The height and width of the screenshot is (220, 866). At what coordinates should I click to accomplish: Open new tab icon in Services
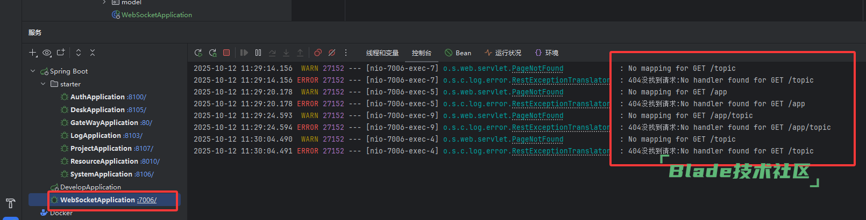pos(61,53)
